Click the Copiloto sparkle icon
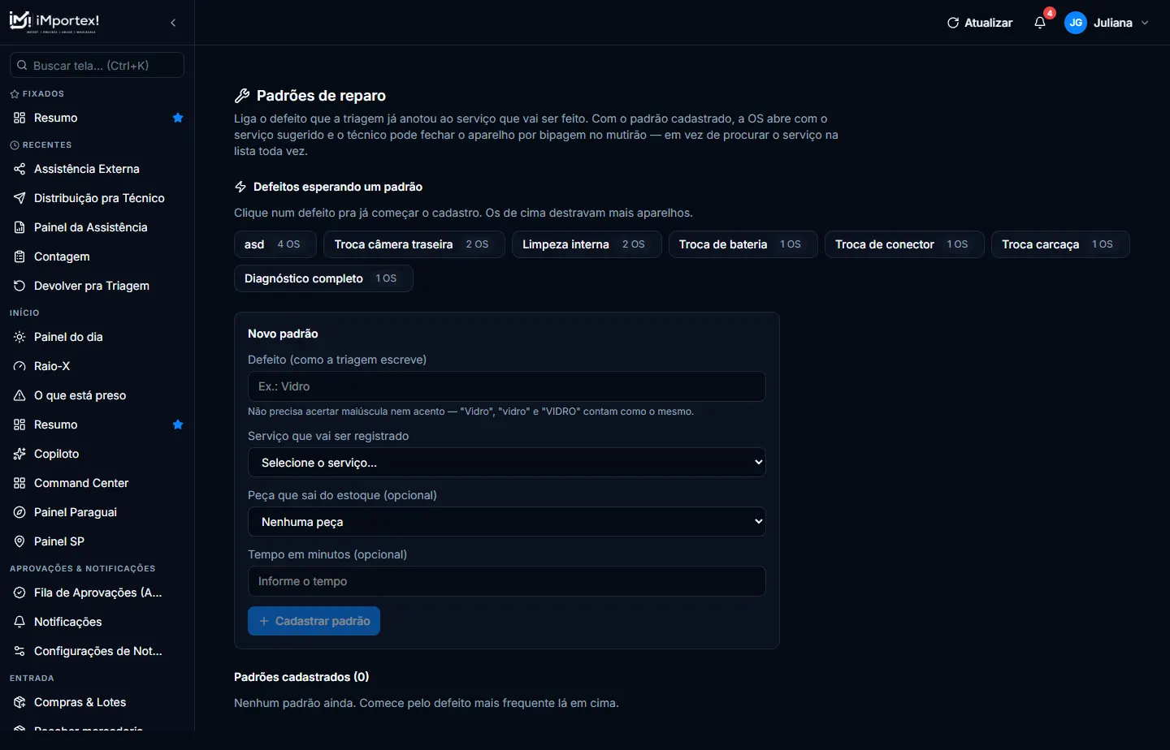The width and height of the screenshot is (1170, 750). point(19,454)
